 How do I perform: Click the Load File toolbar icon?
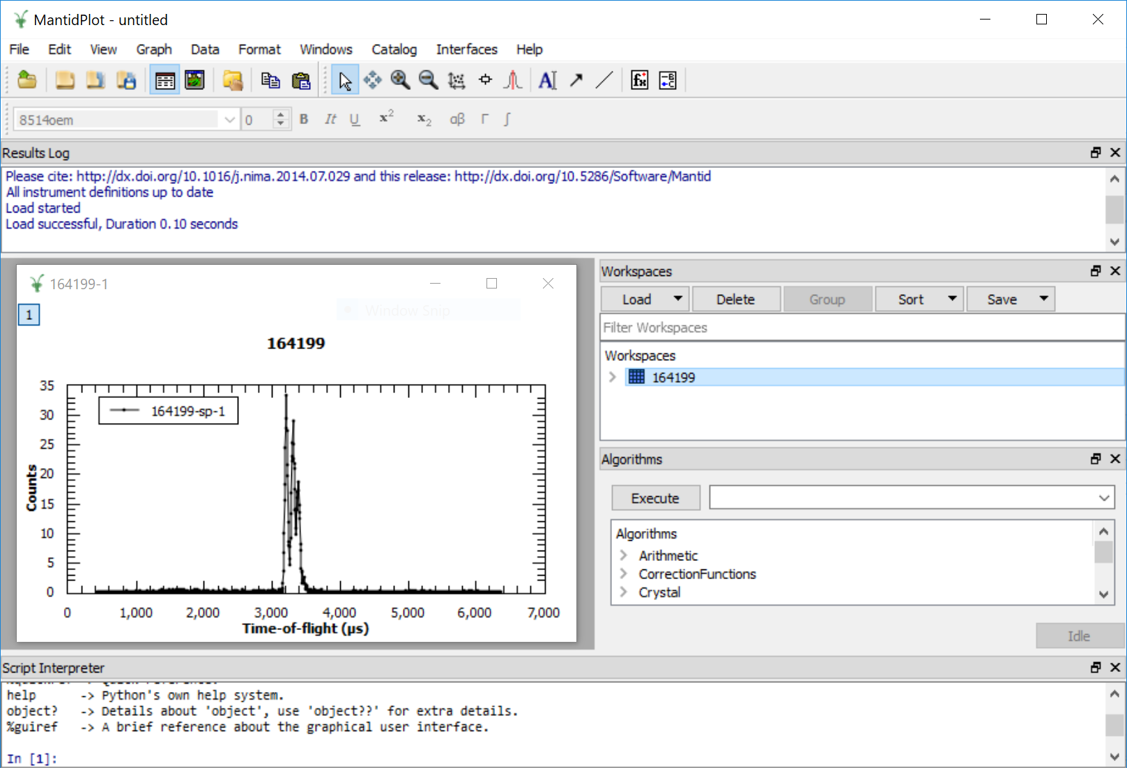[x=26, y=80]
